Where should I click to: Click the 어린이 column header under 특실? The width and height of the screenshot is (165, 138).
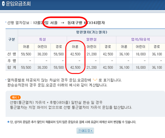(42, 47)
